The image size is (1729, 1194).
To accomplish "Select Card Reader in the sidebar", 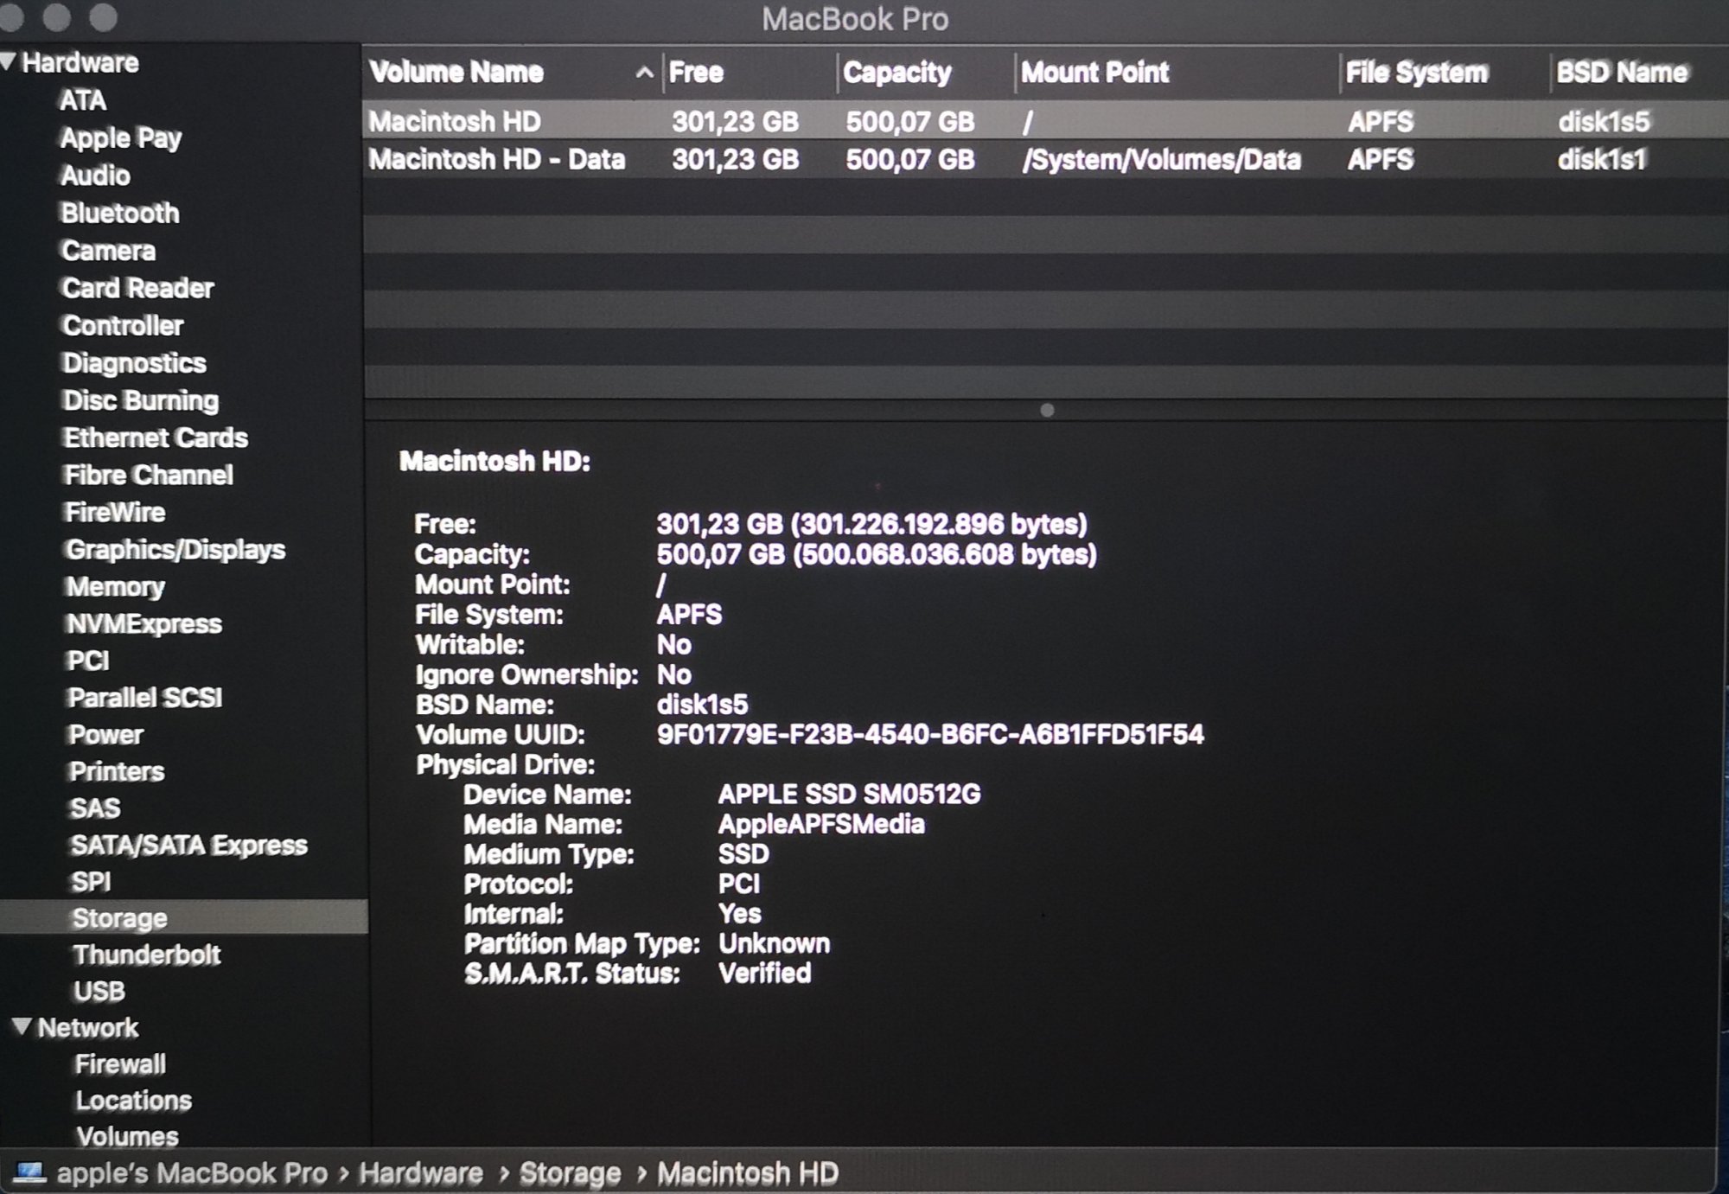I will click(138, 288).
